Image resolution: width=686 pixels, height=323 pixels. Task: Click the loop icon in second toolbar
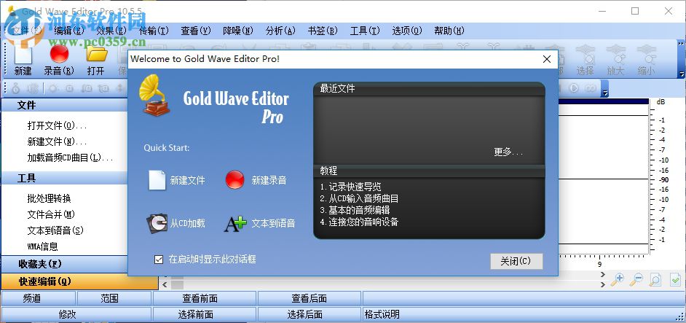[590, 88]
